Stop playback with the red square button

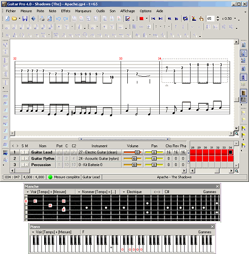(141, 18)
